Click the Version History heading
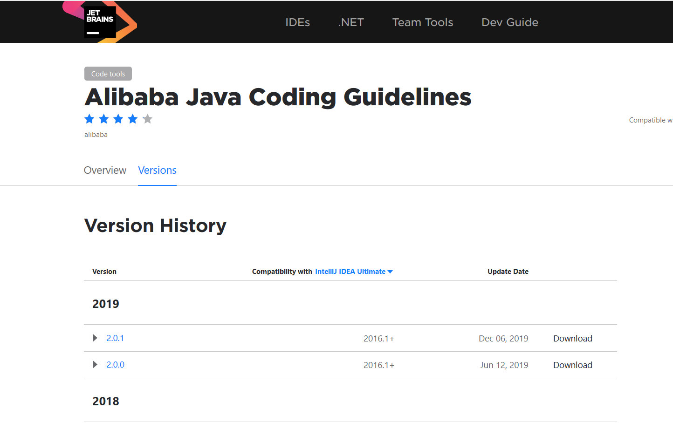Screen dimensions: 673x423 (155, 226)
